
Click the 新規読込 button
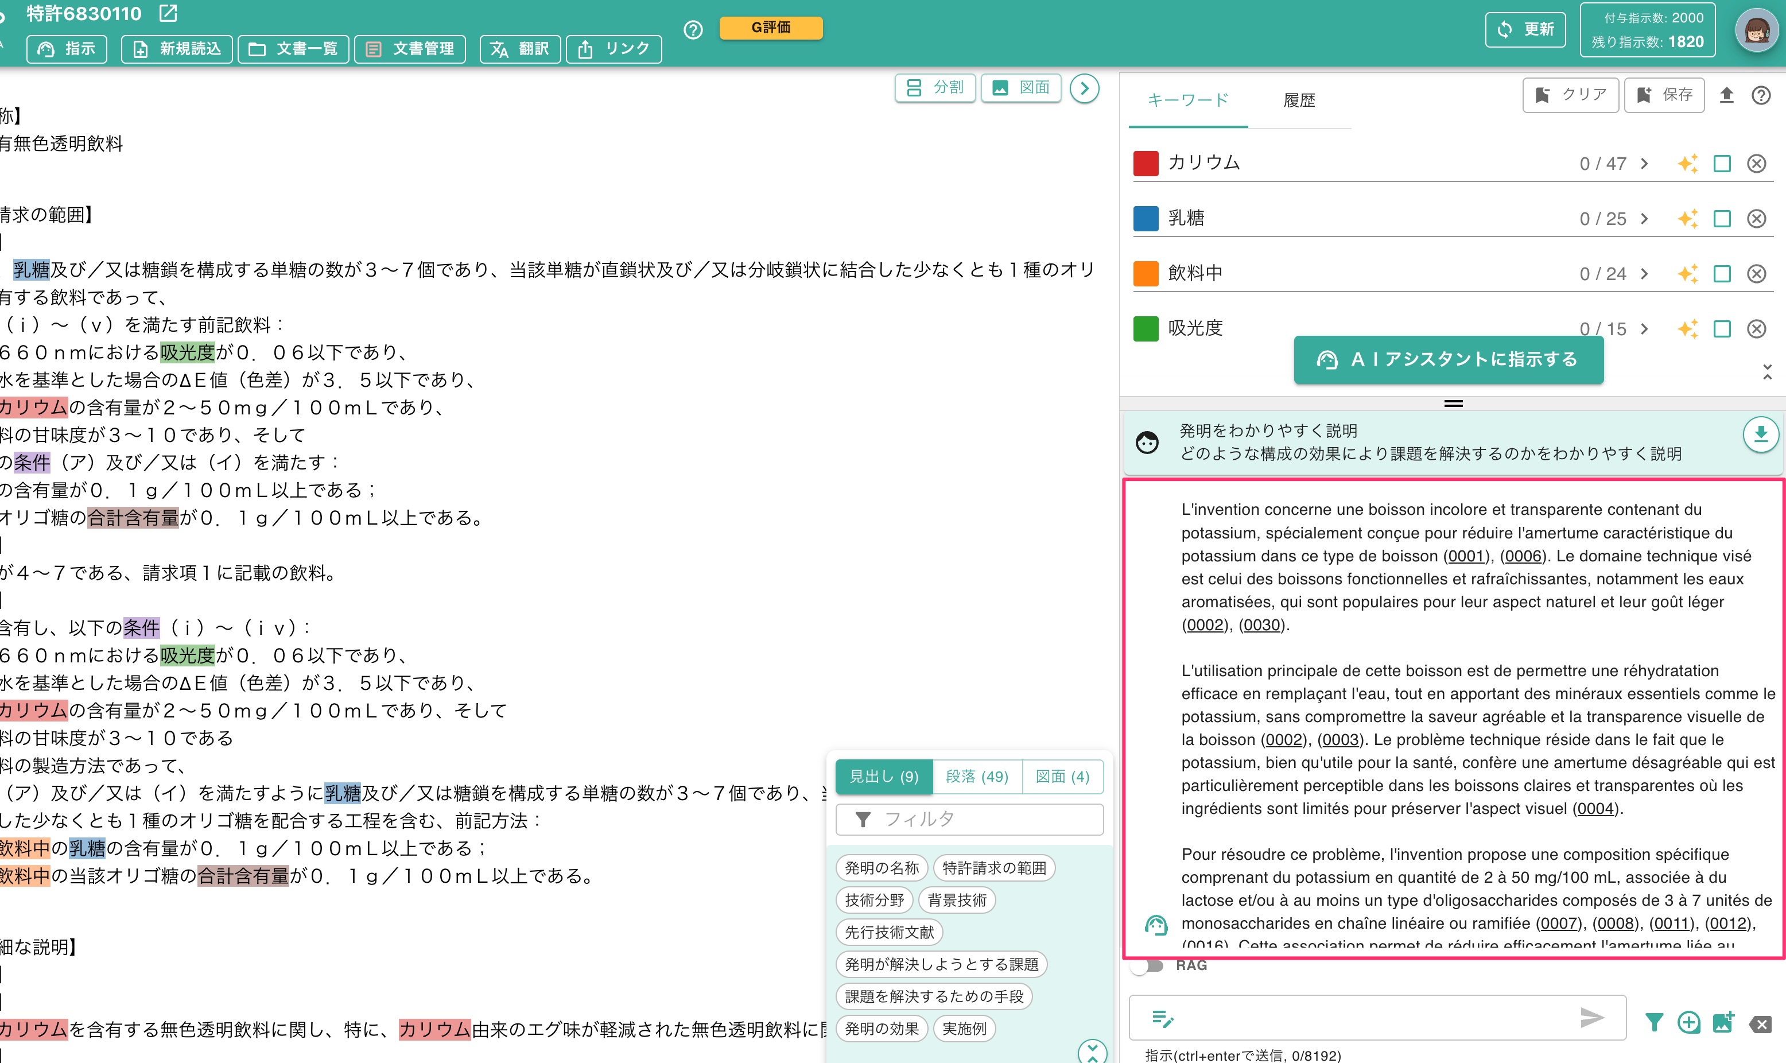177,49
